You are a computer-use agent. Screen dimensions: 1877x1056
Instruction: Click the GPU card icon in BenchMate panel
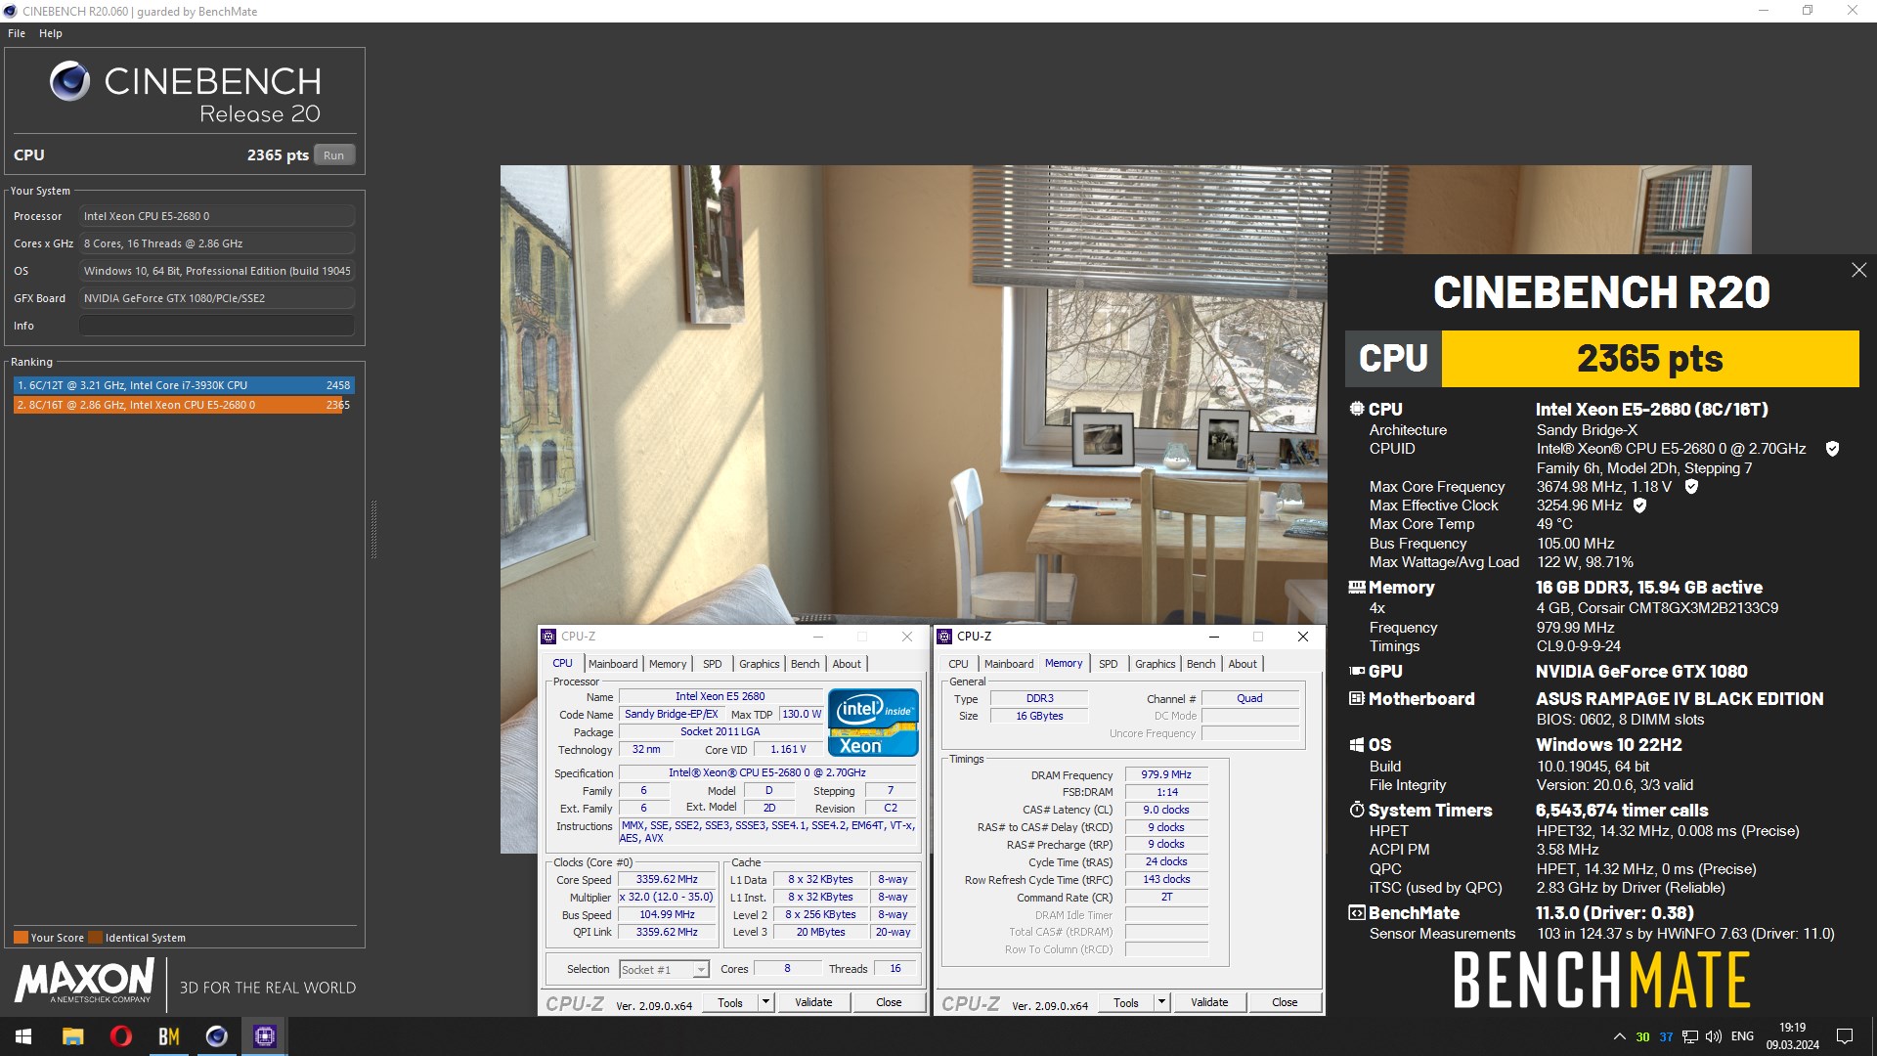(1357, 671)
